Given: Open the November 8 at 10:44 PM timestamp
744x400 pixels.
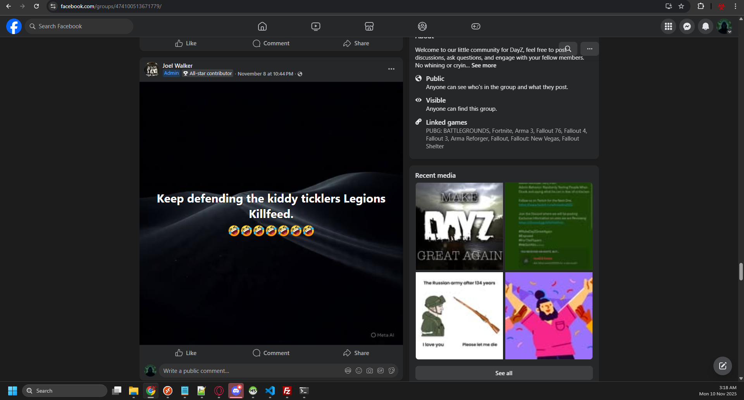Looking at the screenshot, I should point(265,74).
